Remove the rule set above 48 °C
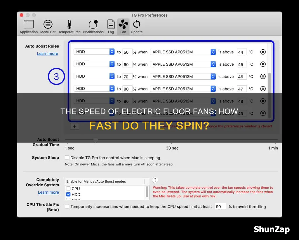This screenshot has height=240, width=299. click(263, 101)
